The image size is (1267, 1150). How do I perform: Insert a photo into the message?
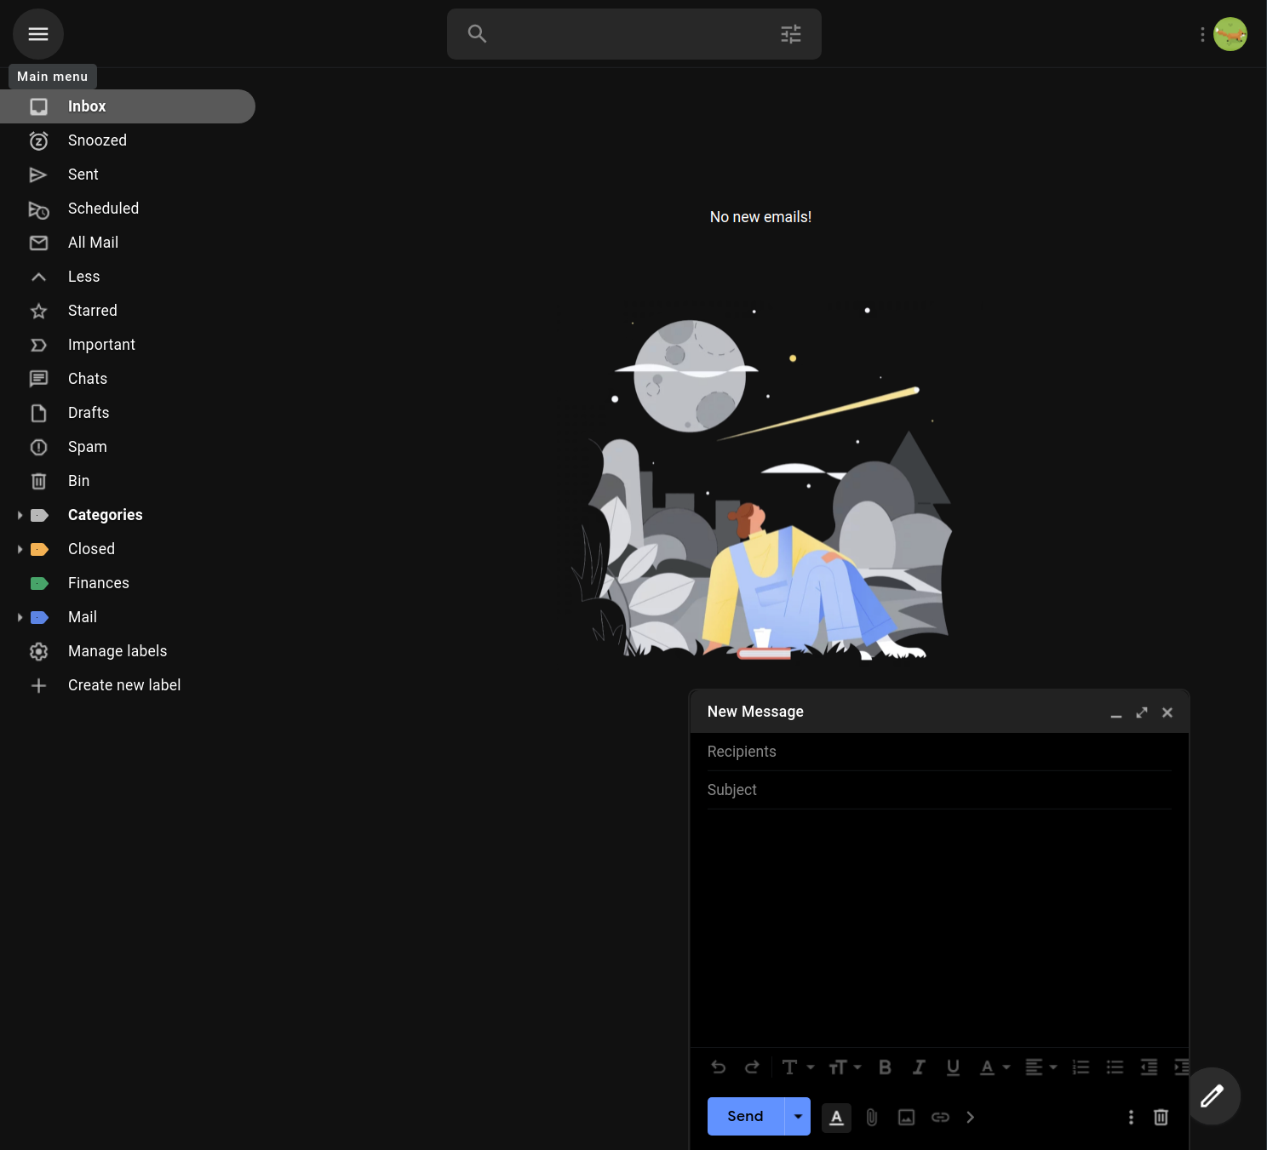click(x=906, y=1117)
